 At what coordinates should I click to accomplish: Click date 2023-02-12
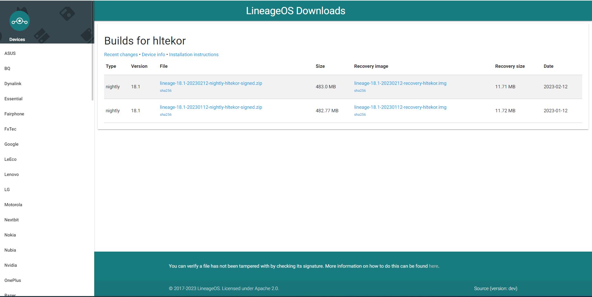pos(556,87)
